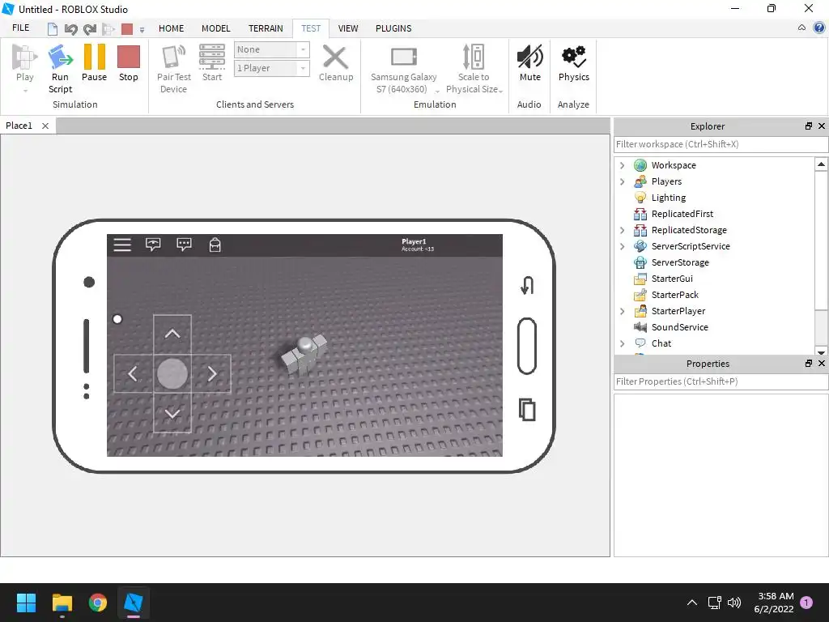The width and height of the screenshot is (829, 622).
Task: Expand the Workspace tree node
Action: click(x=623, y=165)
